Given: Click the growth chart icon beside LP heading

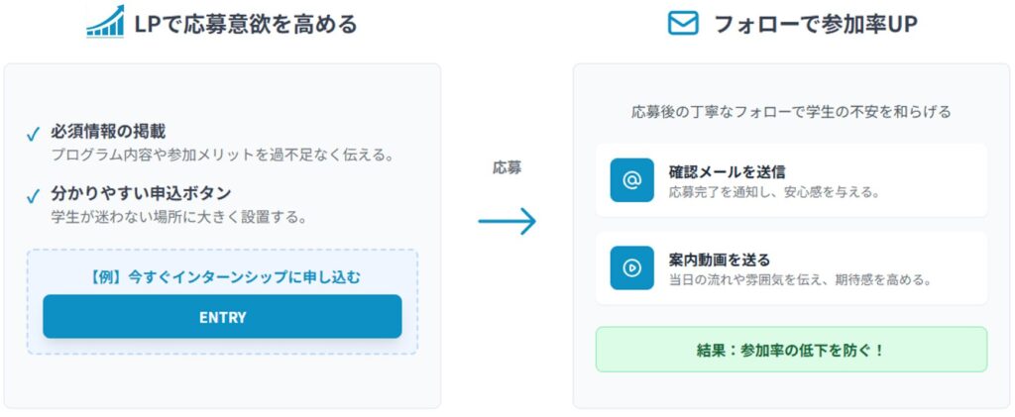Looking at the screenshot, I should pyautogui.click(x=105, y=22).
